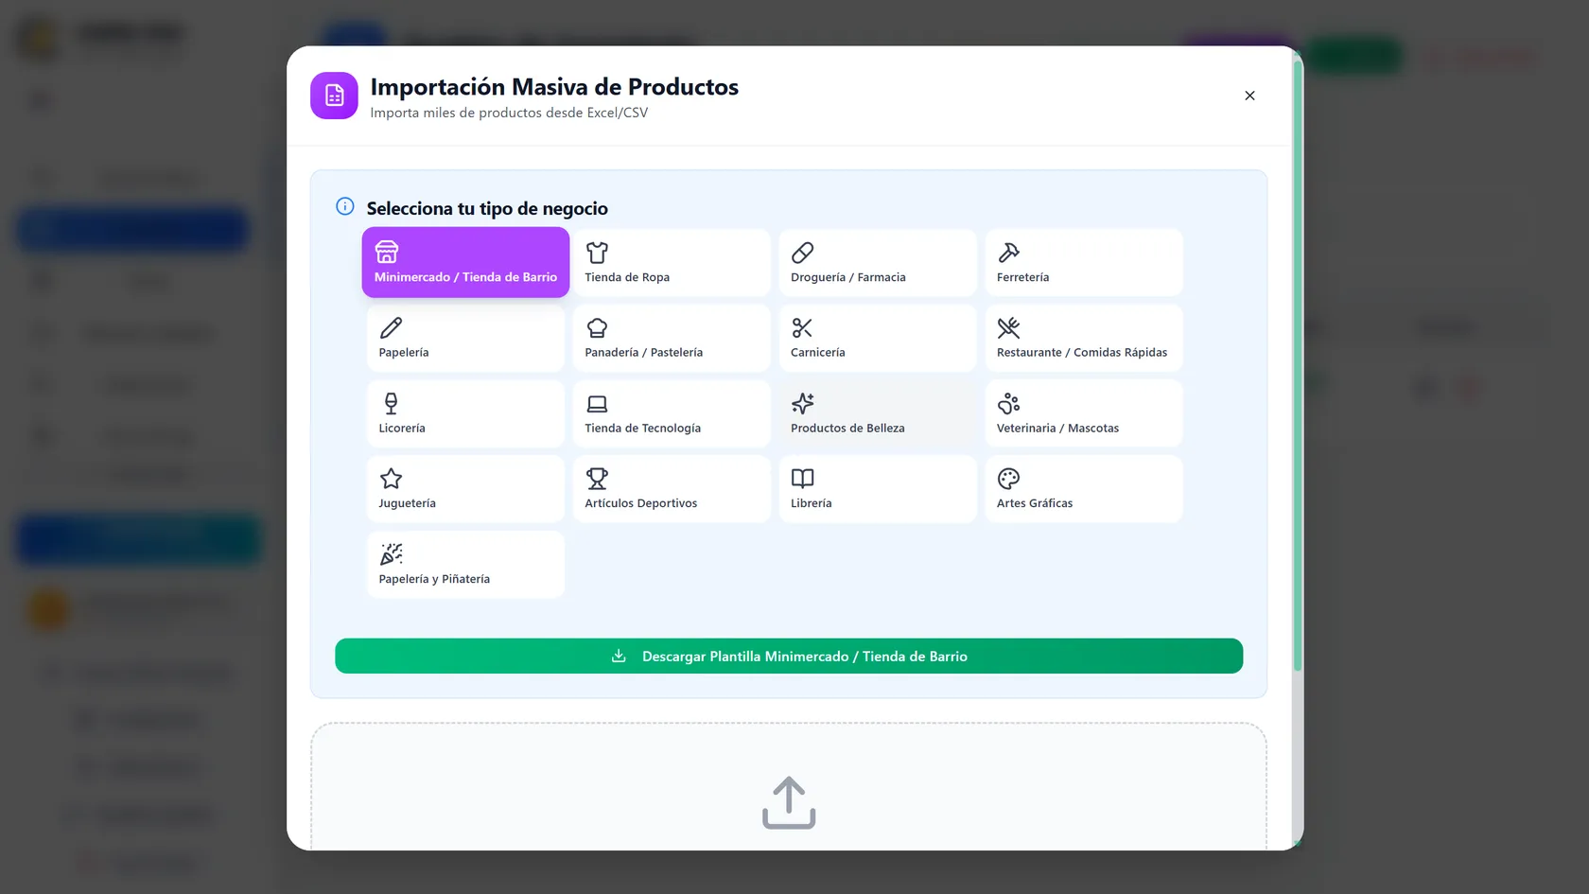Pick the open book icon for Librería
The height and width of the screenshot is (894, 1589).
point(802,479)
